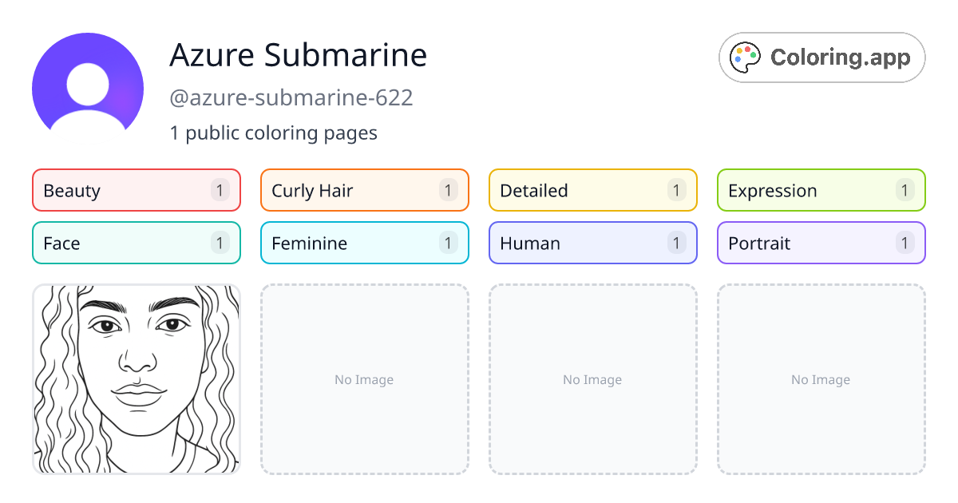The image size is (958, 503).
Task: Click the purple profile avatar icon
Action: tap(88, 85)
